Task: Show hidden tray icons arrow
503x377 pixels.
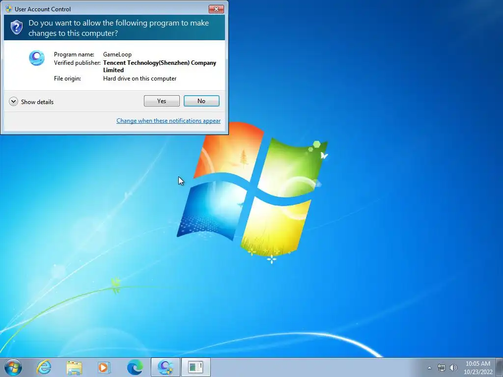Action: pos(429,368)
